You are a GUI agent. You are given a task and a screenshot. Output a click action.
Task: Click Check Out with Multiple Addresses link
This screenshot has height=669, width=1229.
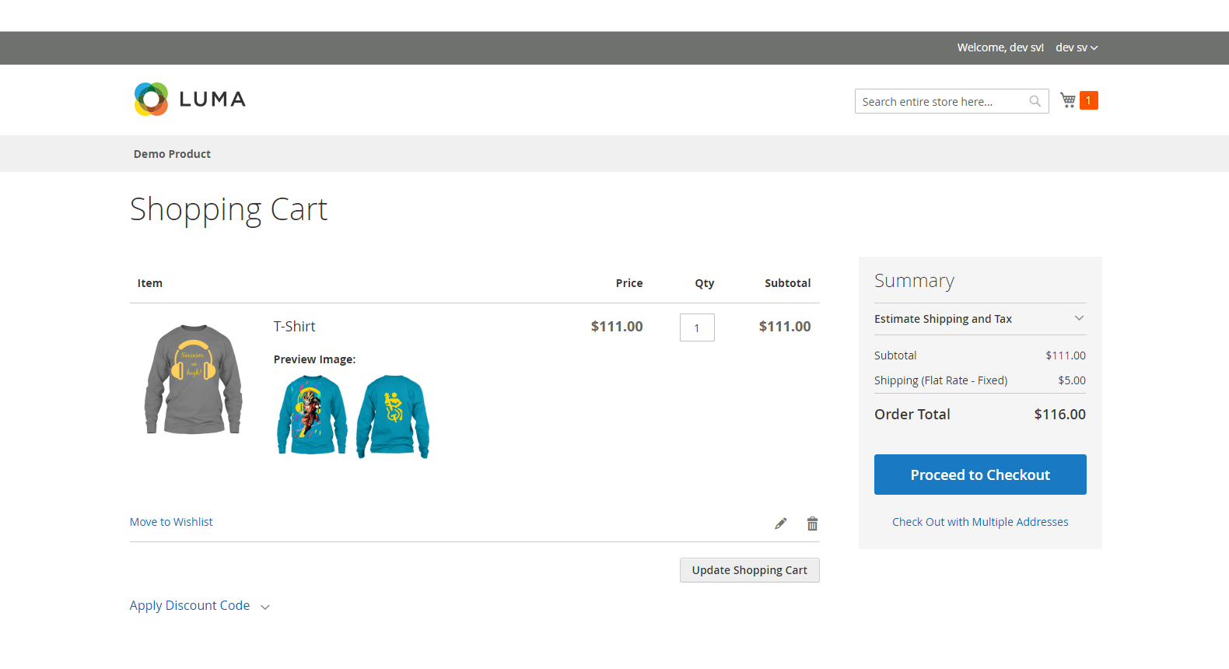pos(979,522)
